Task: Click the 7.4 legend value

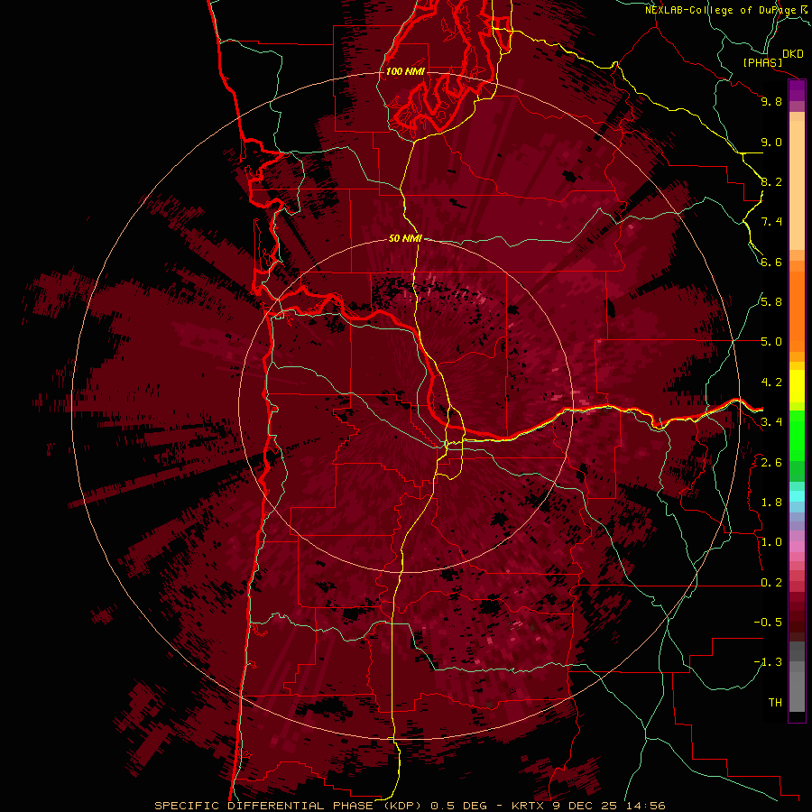Action: click(x=771, y=222)
